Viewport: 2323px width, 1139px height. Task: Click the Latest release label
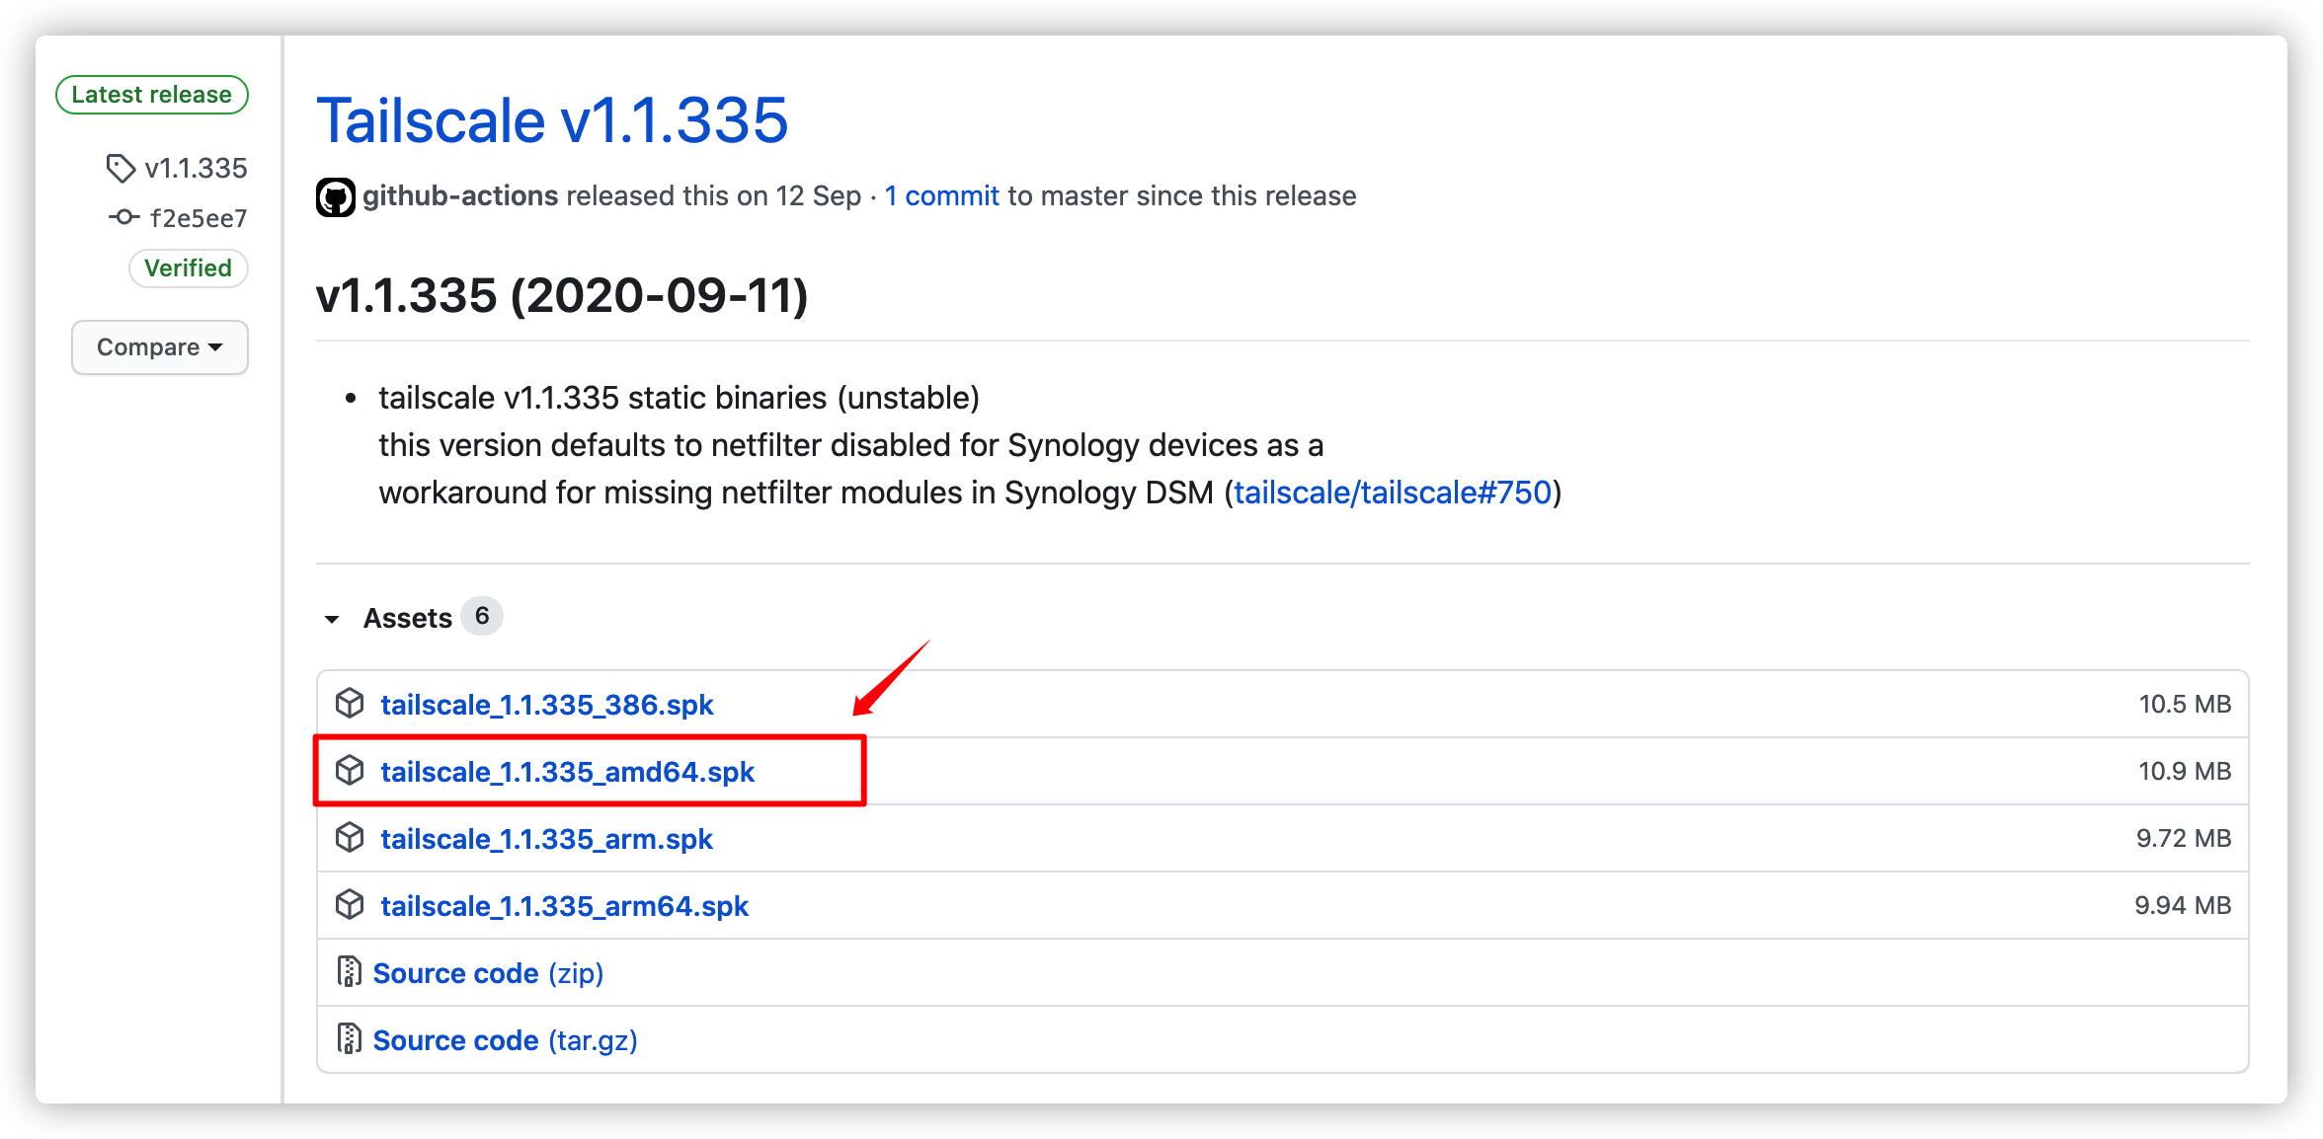(151, 95)
